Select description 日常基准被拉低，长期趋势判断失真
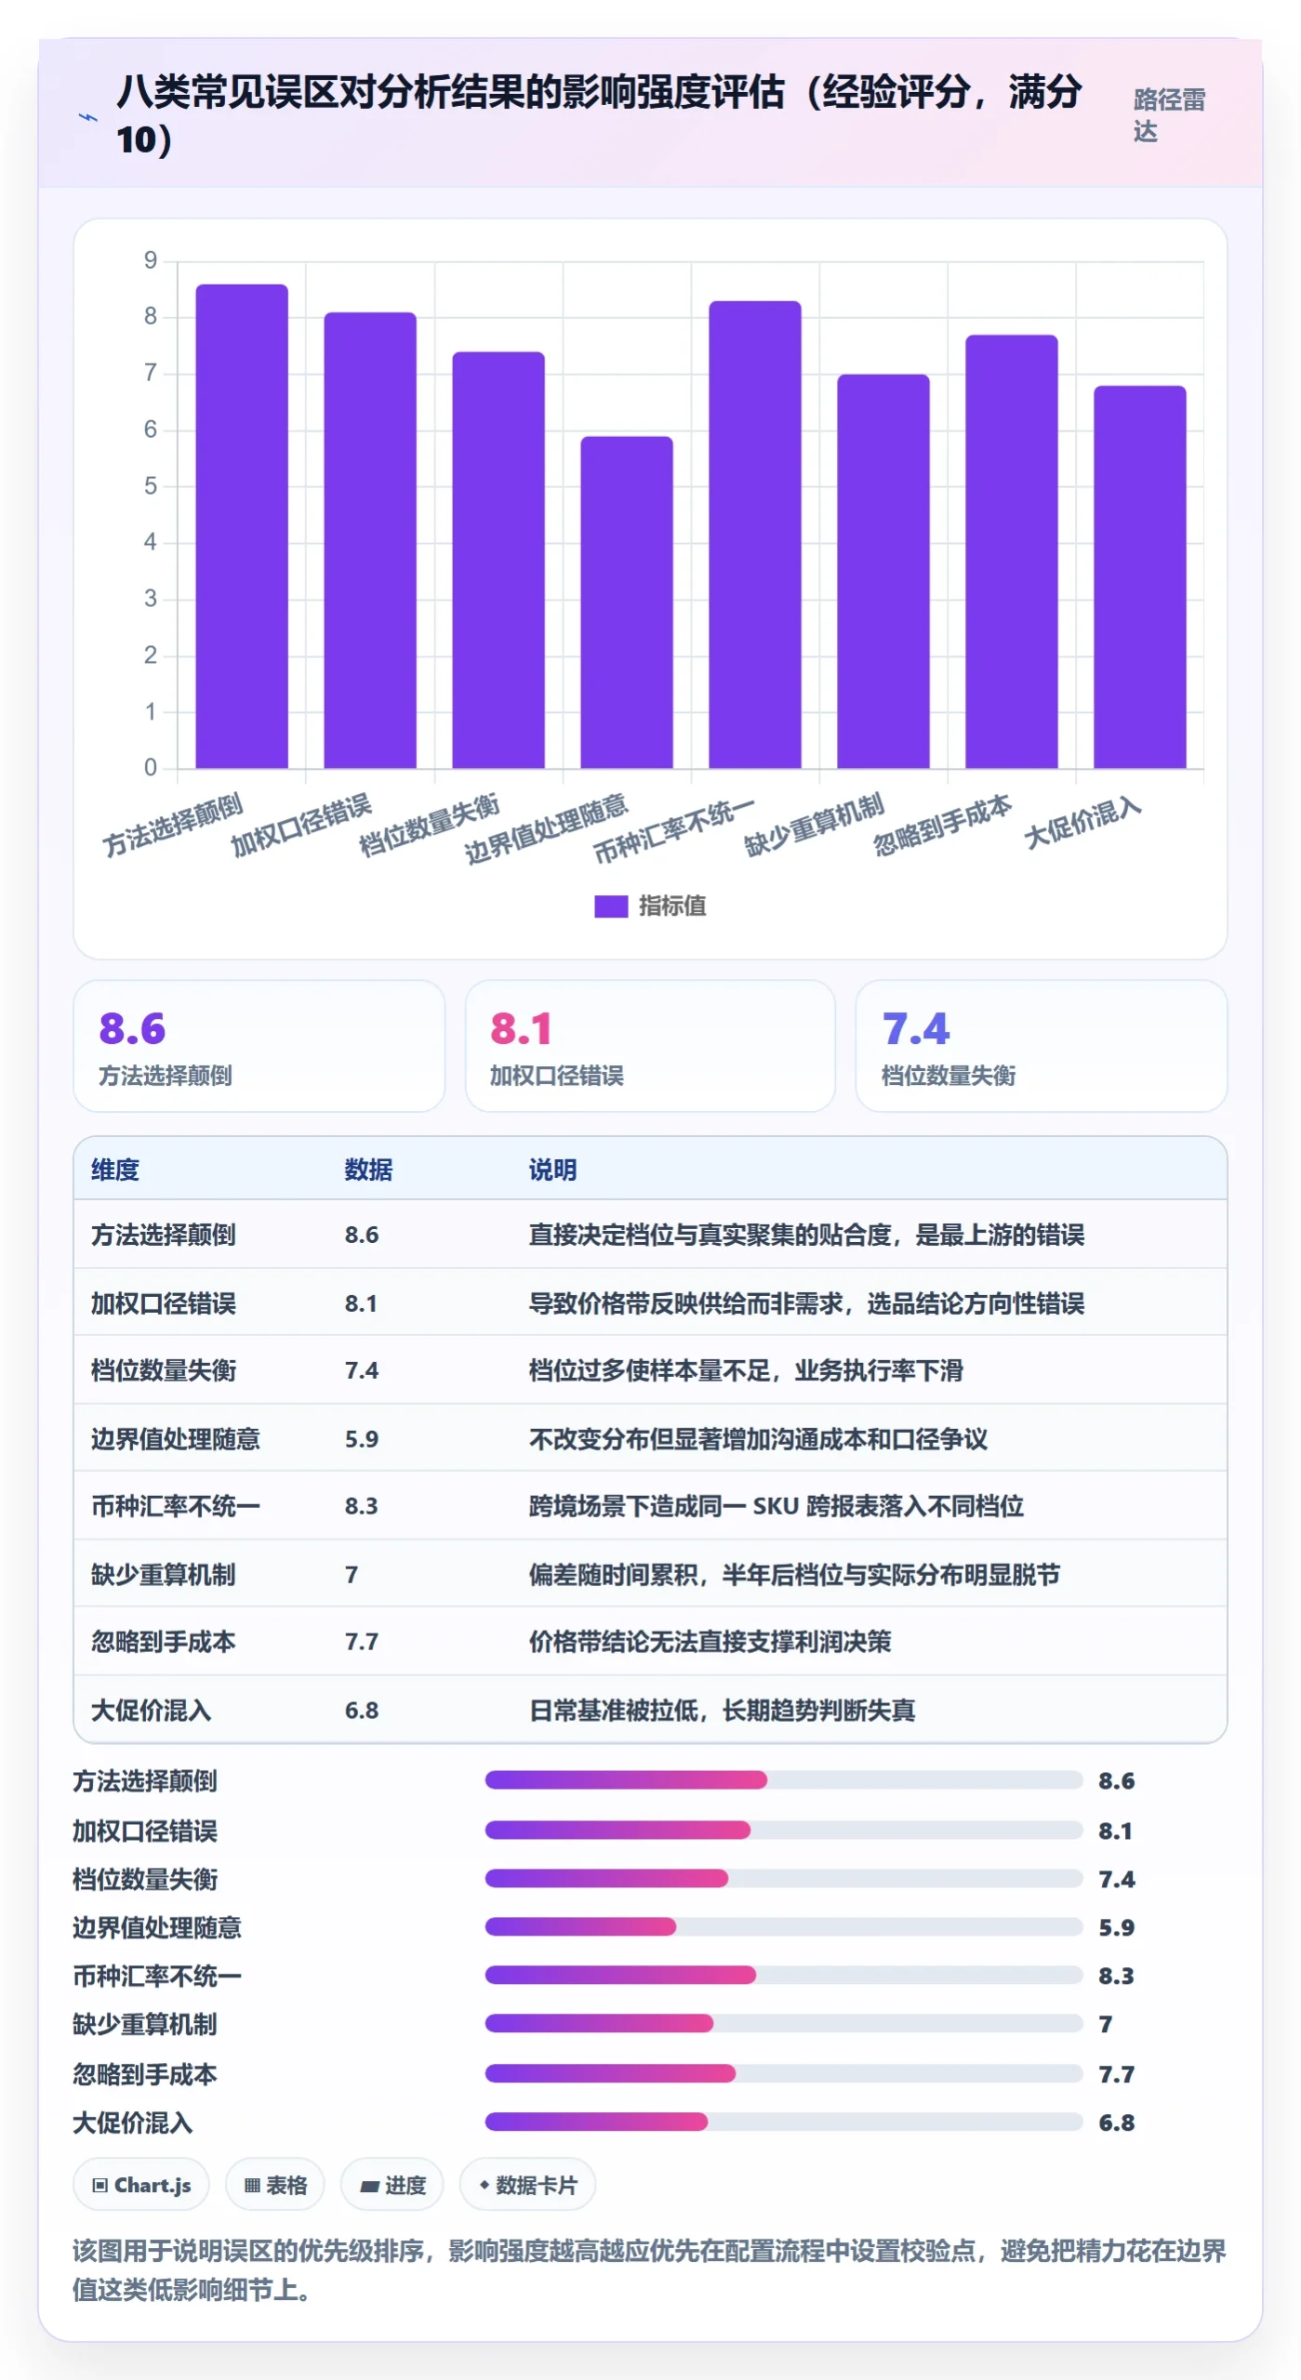 [x=723, y=1711]
